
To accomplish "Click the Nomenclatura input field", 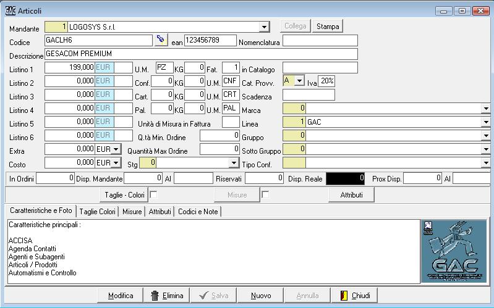I will coord(320,40).
